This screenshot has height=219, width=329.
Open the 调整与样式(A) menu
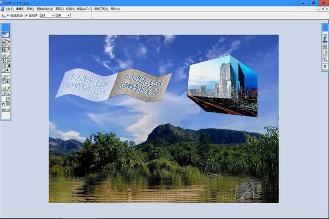pos(45,9)
